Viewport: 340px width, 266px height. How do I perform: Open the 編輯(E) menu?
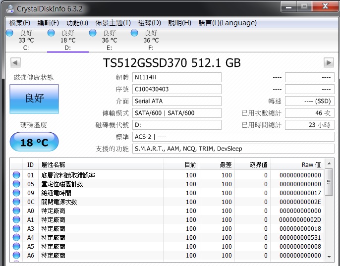click(48, 23)
